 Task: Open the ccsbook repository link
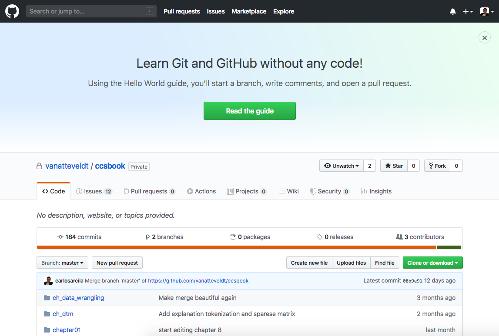coord(110,166)
